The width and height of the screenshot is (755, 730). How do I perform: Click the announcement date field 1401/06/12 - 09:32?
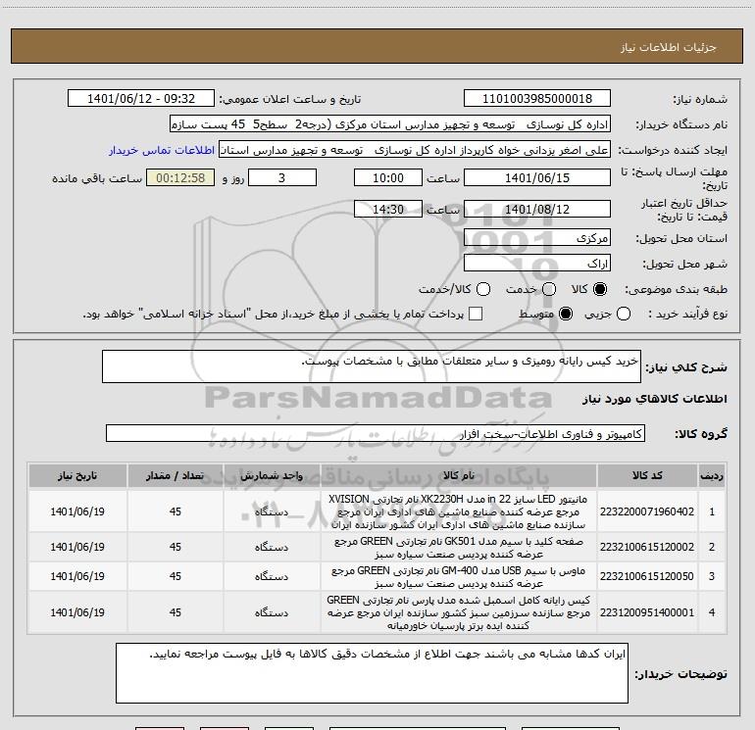tap(141, 99)
